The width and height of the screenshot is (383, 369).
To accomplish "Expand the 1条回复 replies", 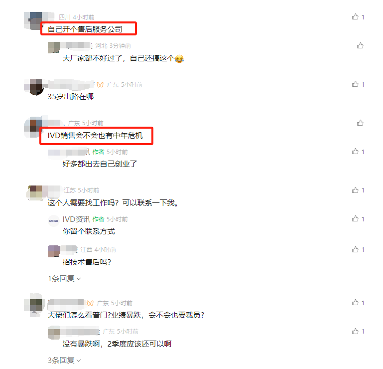I will (x=64, y=279).
